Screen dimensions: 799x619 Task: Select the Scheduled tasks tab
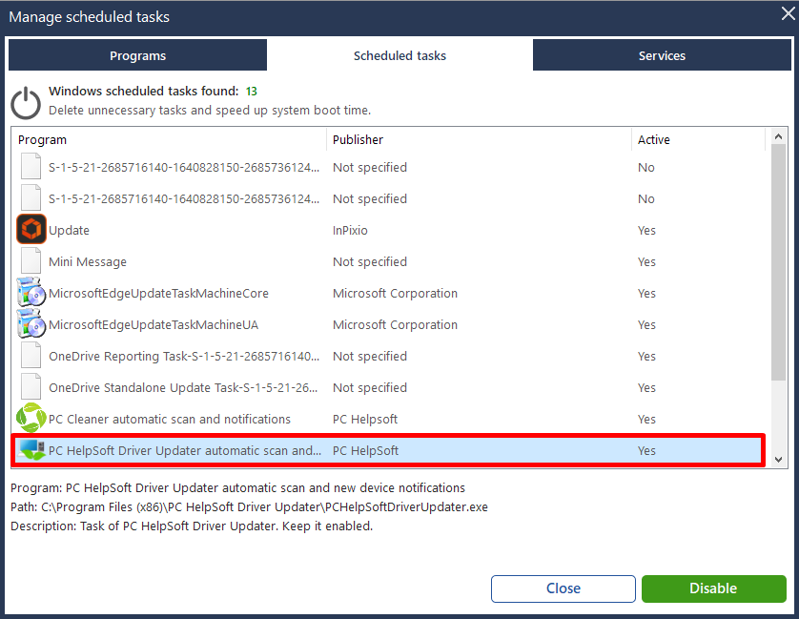coord(400,55)
